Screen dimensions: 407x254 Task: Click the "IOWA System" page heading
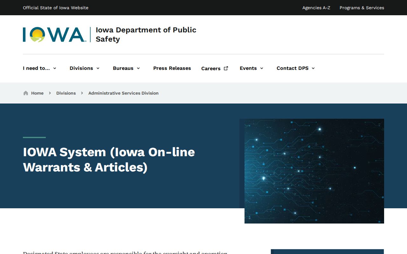109,160
